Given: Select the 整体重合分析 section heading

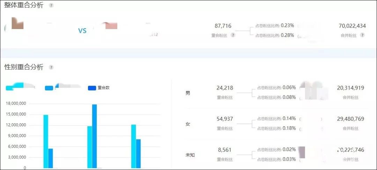Looking at the screenshot, I should [24, 5].
